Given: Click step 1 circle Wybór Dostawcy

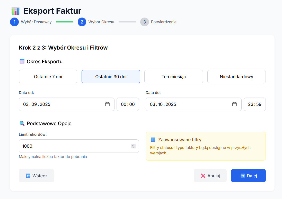Looking at the screenshot, I should click(x=14, y=22).
